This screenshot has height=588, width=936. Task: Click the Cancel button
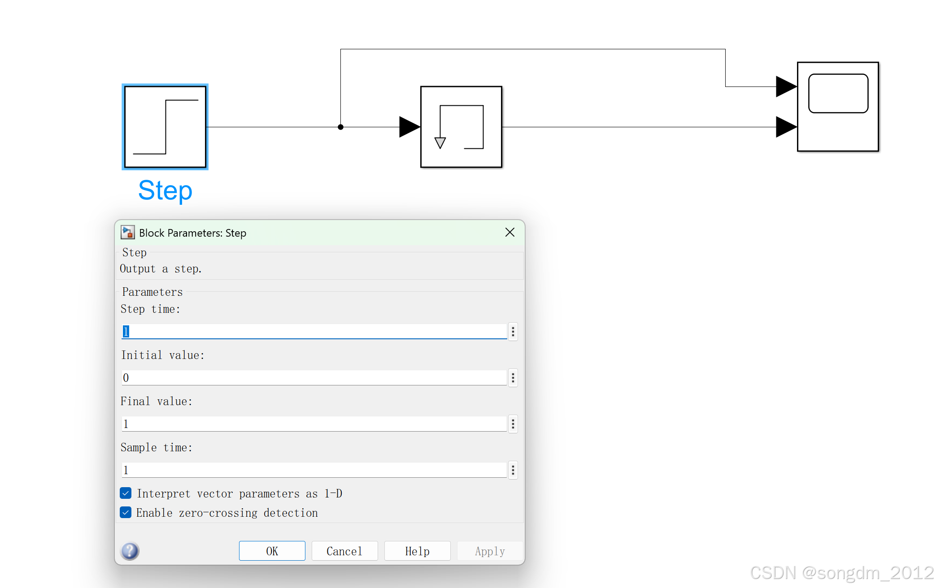[x=344, y=551]
